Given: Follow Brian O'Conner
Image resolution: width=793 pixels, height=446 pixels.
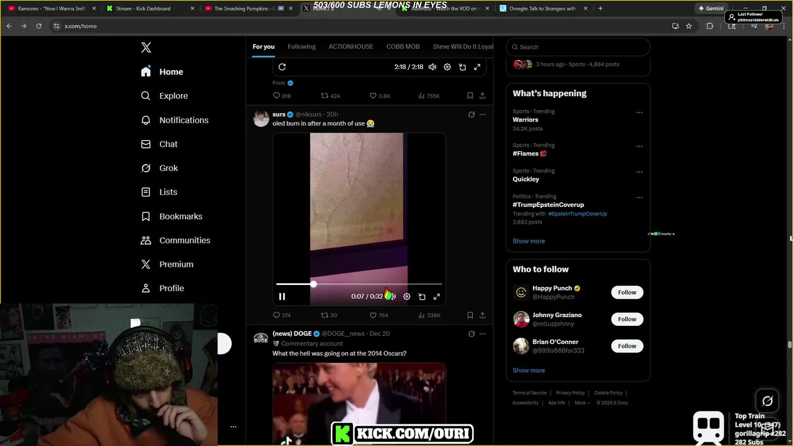Looking at the screenshot, I should click(x=627, y=346).
